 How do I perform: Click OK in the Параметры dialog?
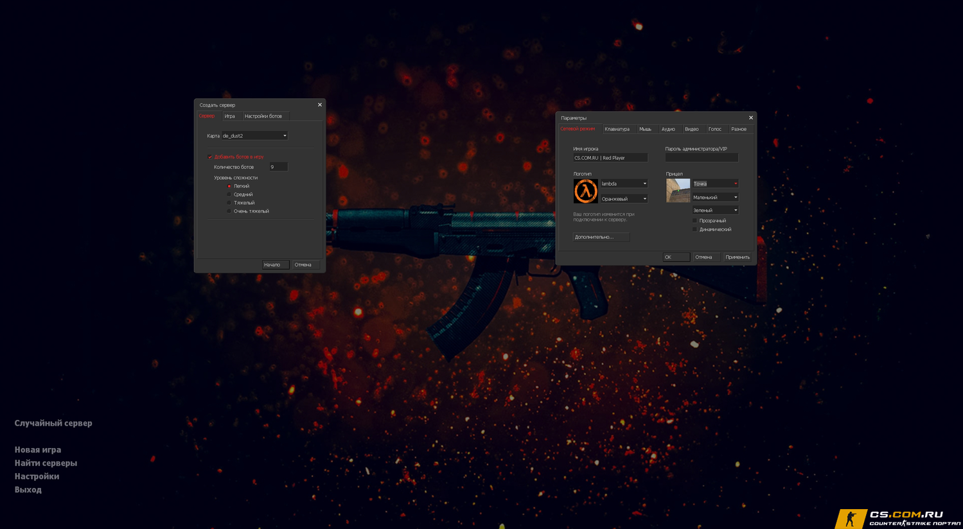[x=676, y=257]
